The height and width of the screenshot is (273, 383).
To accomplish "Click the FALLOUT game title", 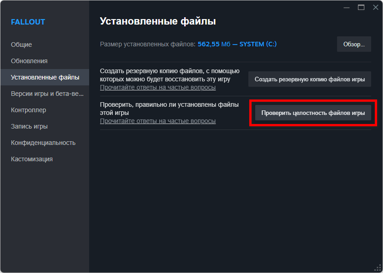I will (x=28, y=22).
